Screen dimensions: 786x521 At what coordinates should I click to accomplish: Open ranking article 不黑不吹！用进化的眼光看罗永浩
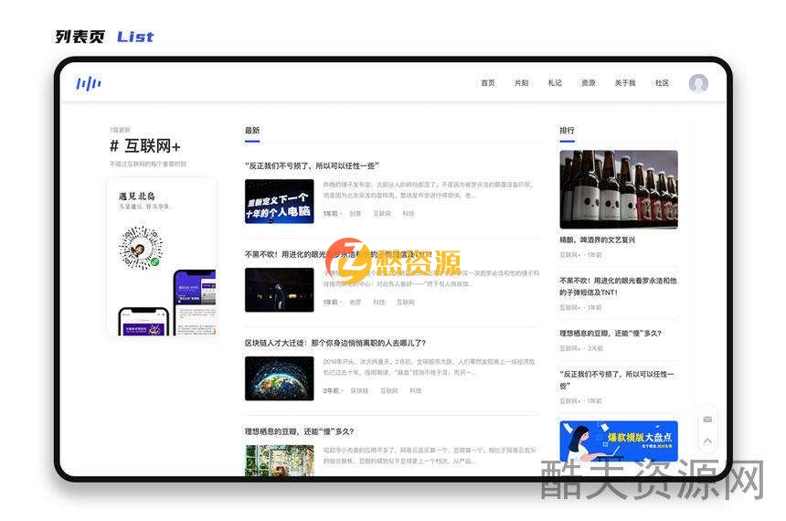pyautogui.click(x=618, y=286)
